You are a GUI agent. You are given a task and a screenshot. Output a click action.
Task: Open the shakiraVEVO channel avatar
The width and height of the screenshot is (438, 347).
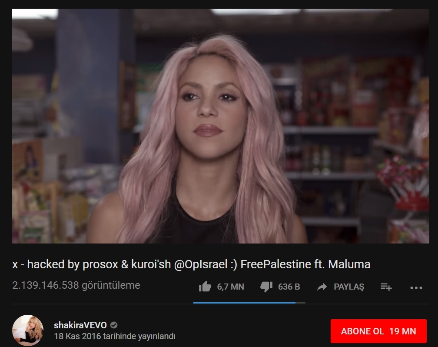tap(28, 330)
